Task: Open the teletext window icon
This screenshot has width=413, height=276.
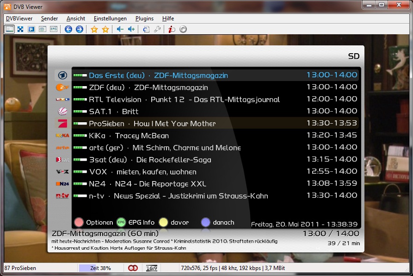Action: [x=31, y=29]
